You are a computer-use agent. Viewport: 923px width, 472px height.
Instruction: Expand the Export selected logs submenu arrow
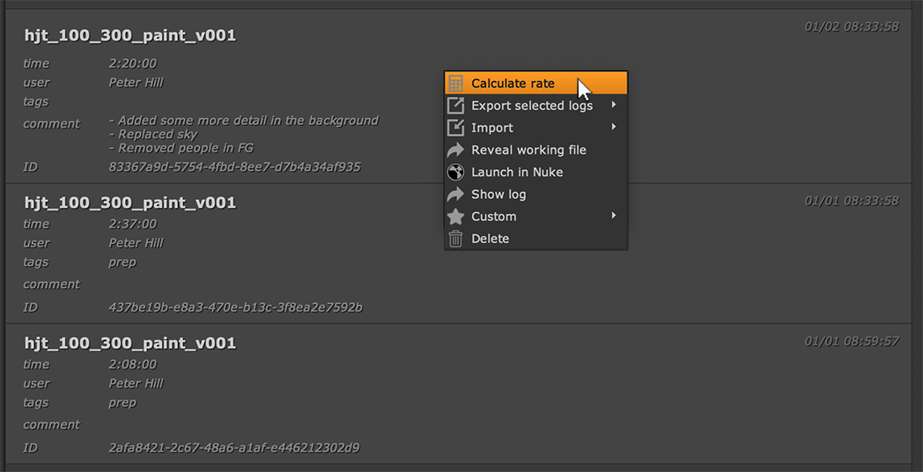[613, 106]
